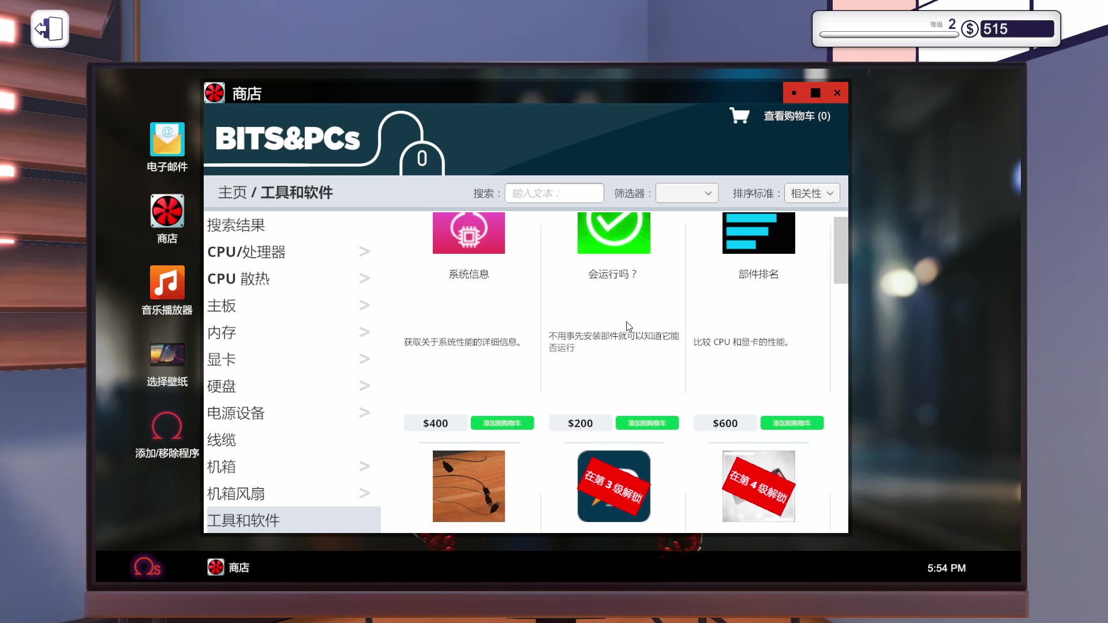This screenshot has height=623, width=1108.
Task: Select the 电源设备 category label
Action: point(236,413)
